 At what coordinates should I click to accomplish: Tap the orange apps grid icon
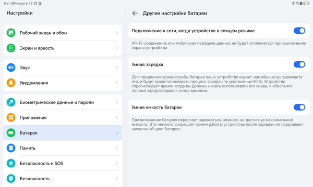[x=11, y=117]
